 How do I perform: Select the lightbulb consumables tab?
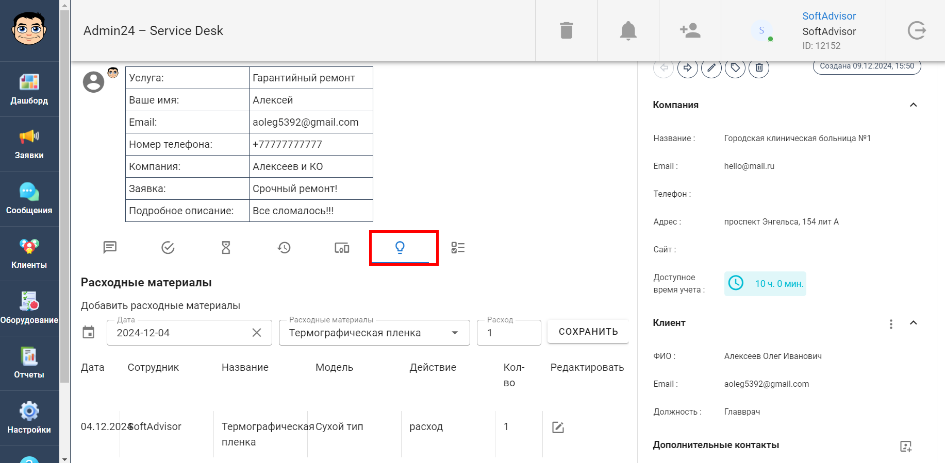pos(400,248)
